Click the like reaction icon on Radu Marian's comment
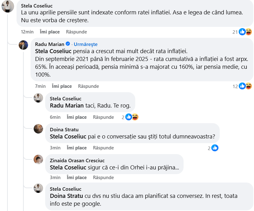The height and width of the screenshot is (211, 254). click(242, 86)
